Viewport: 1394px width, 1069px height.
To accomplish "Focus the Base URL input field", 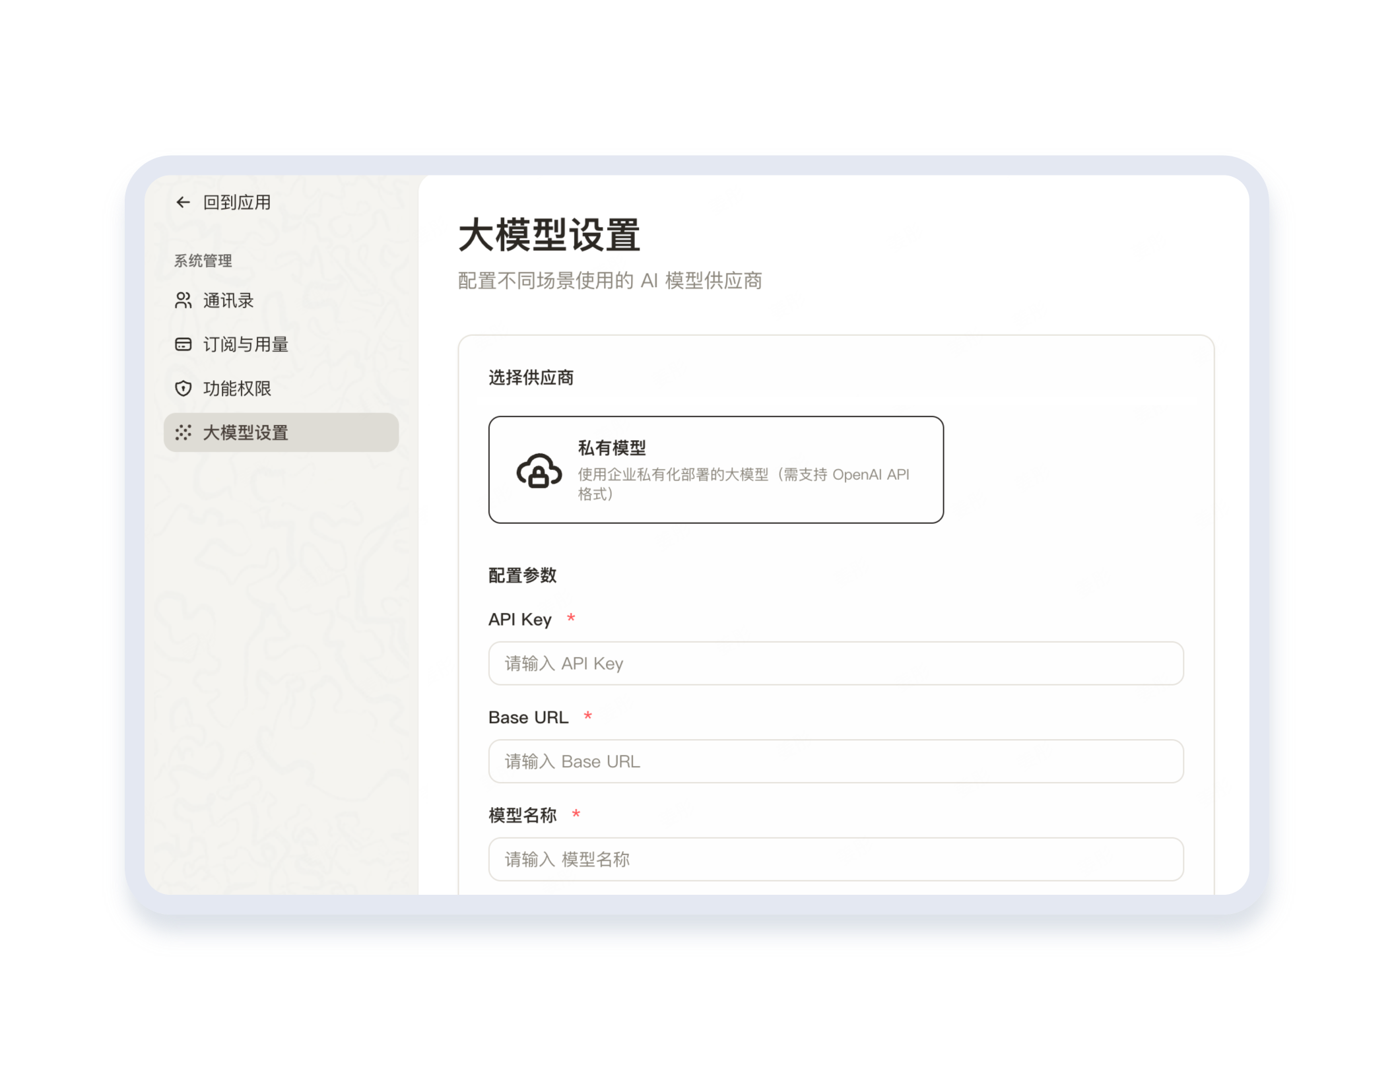I will click(836, 761).
